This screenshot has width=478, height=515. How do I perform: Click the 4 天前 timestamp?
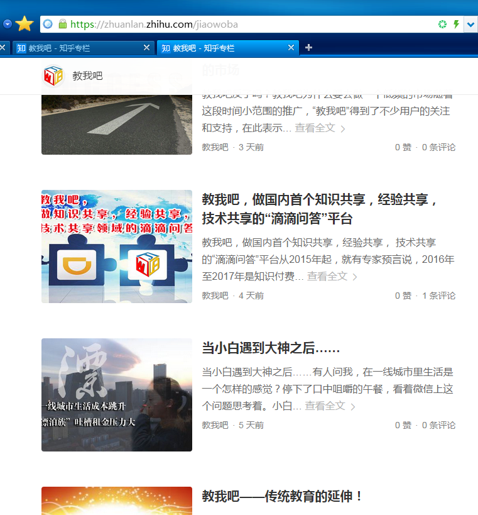point(251,296)
